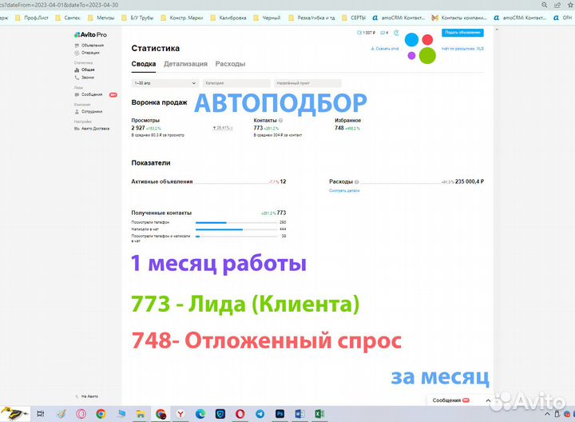
Task: Expand the Сообщения chat panel chevron
Action: click(x=488, y=400)
